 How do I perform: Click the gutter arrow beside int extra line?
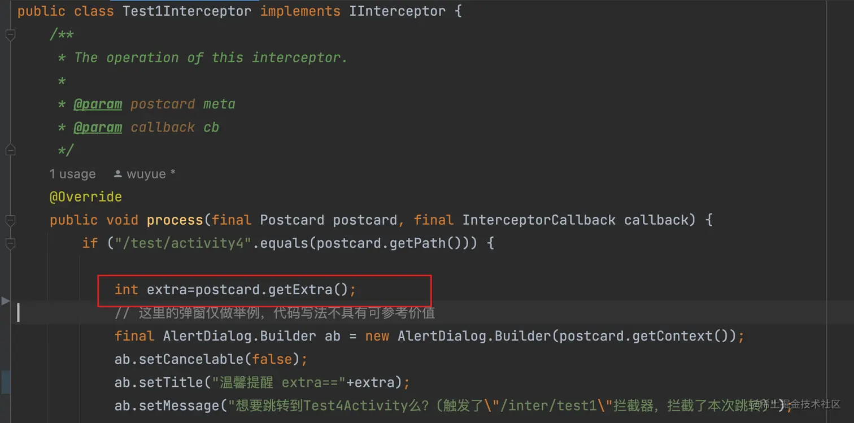[x=5, y=300]
